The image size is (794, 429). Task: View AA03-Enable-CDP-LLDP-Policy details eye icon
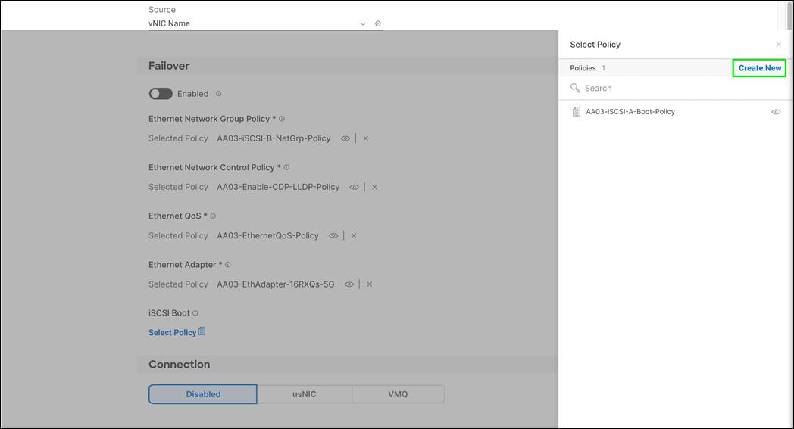point(354,187)
